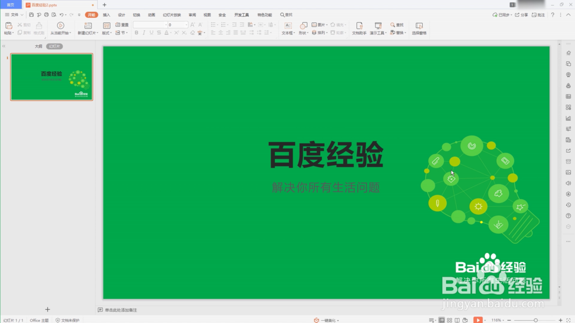Click the Help question mark icon

pos(553,15)
